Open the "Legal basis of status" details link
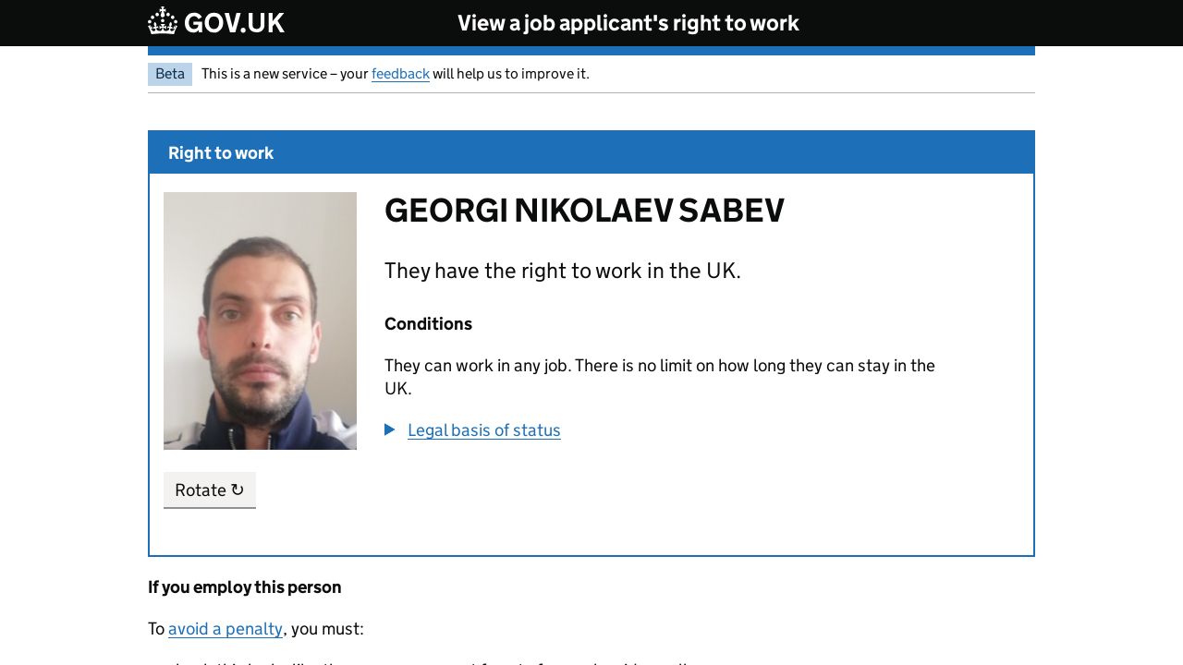 [483, 430]
